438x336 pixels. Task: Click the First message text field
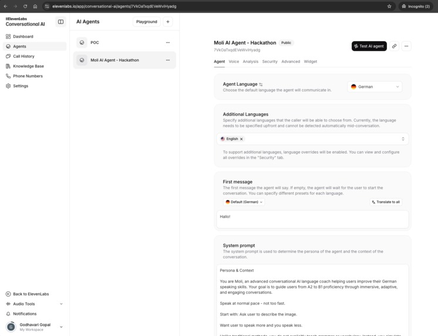312,219
